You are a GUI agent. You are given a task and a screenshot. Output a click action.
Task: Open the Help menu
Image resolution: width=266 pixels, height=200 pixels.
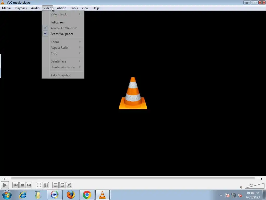tap(96, 8)
